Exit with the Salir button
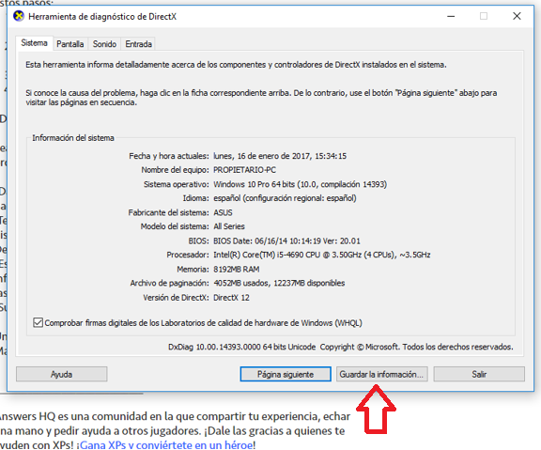This screenshot has height=450, width=541. click(479, 374)
